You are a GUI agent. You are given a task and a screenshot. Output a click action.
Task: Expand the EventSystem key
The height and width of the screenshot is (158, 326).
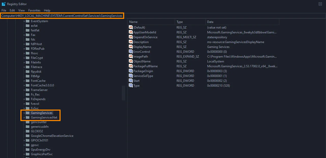tap(24, 21)
